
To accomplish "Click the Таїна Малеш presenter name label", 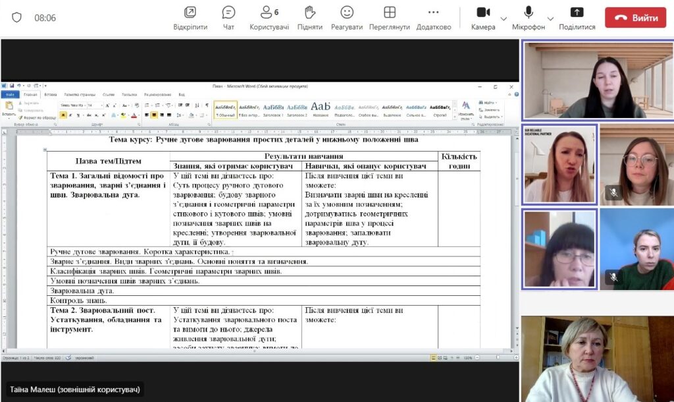I will tap(75, 389).
